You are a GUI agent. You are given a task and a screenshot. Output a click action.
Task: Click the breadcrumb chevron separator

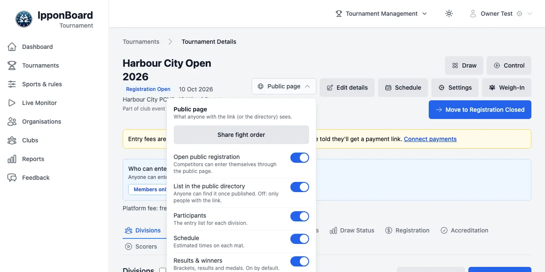(x=170, y=42)
